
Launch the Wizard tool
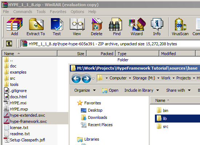click(x=137, y=27)
